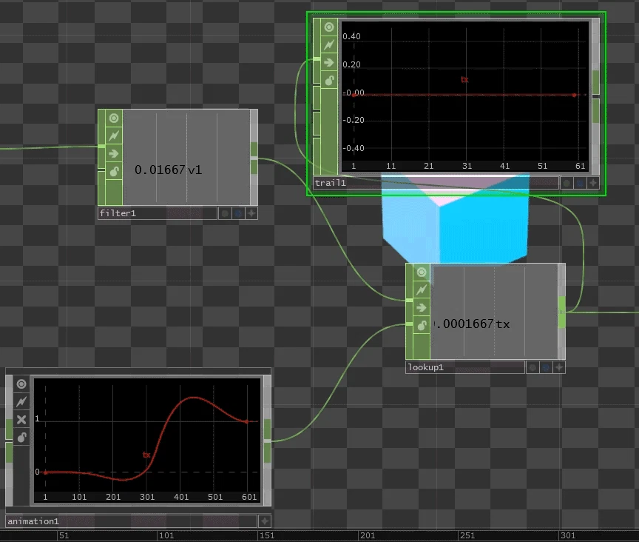Toggle the viewer active flag on filter1

114,118
